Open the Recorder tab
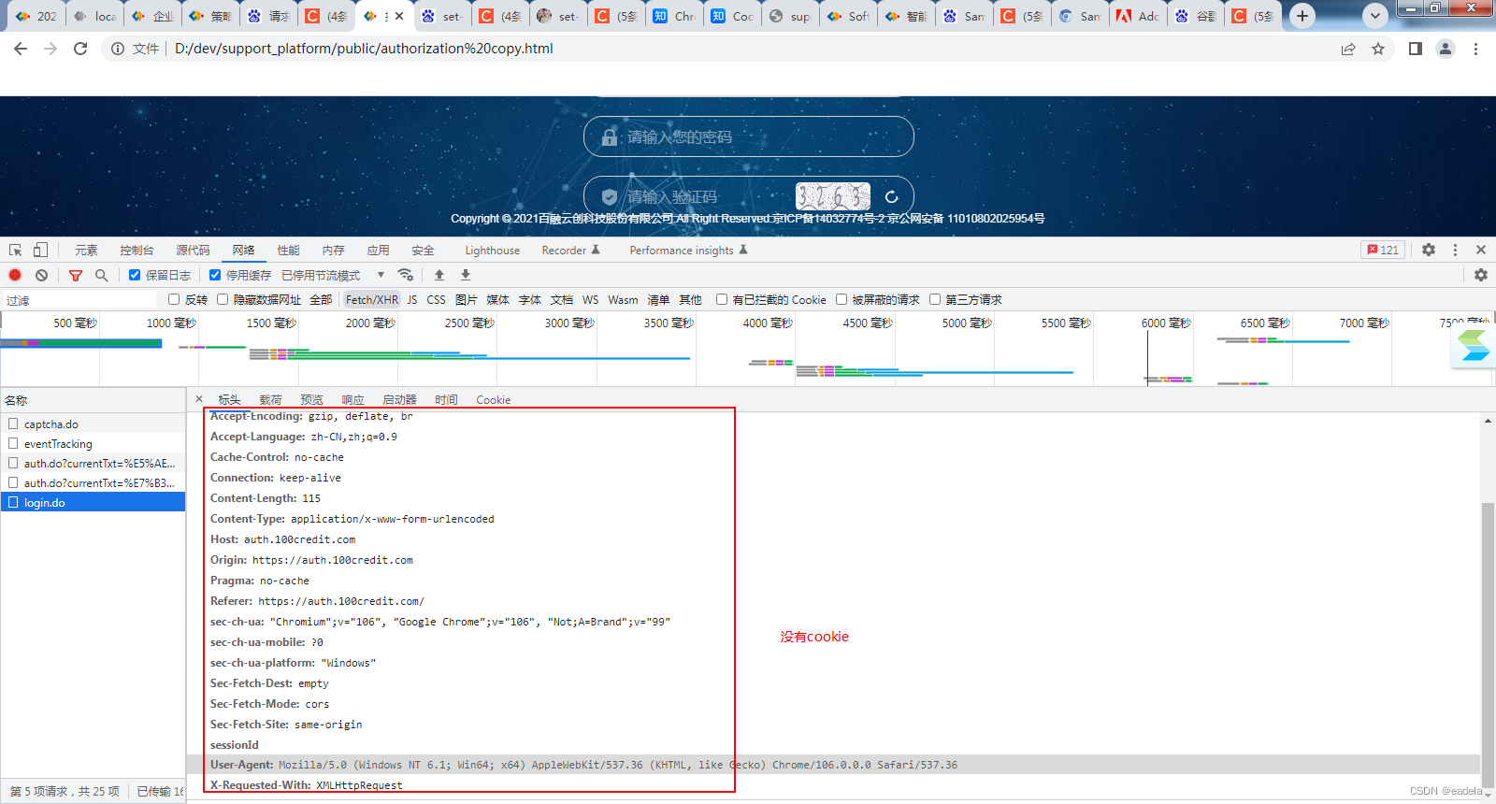 click(570, 250)
